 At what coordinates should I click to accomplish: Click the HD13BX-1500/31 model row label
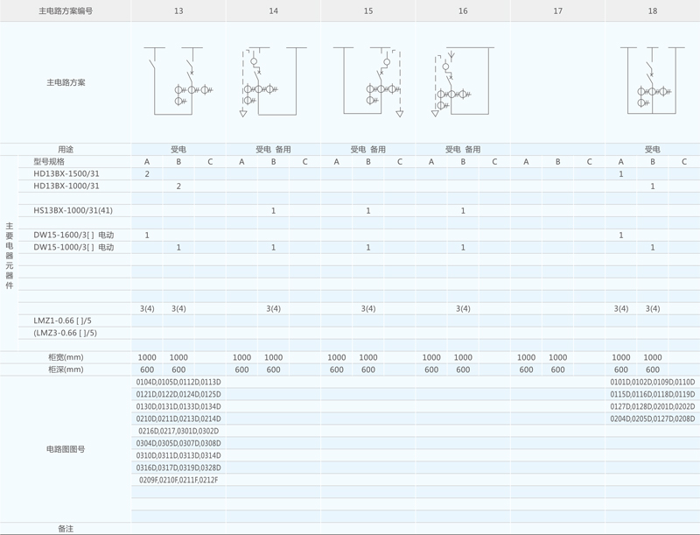[66, 173]
